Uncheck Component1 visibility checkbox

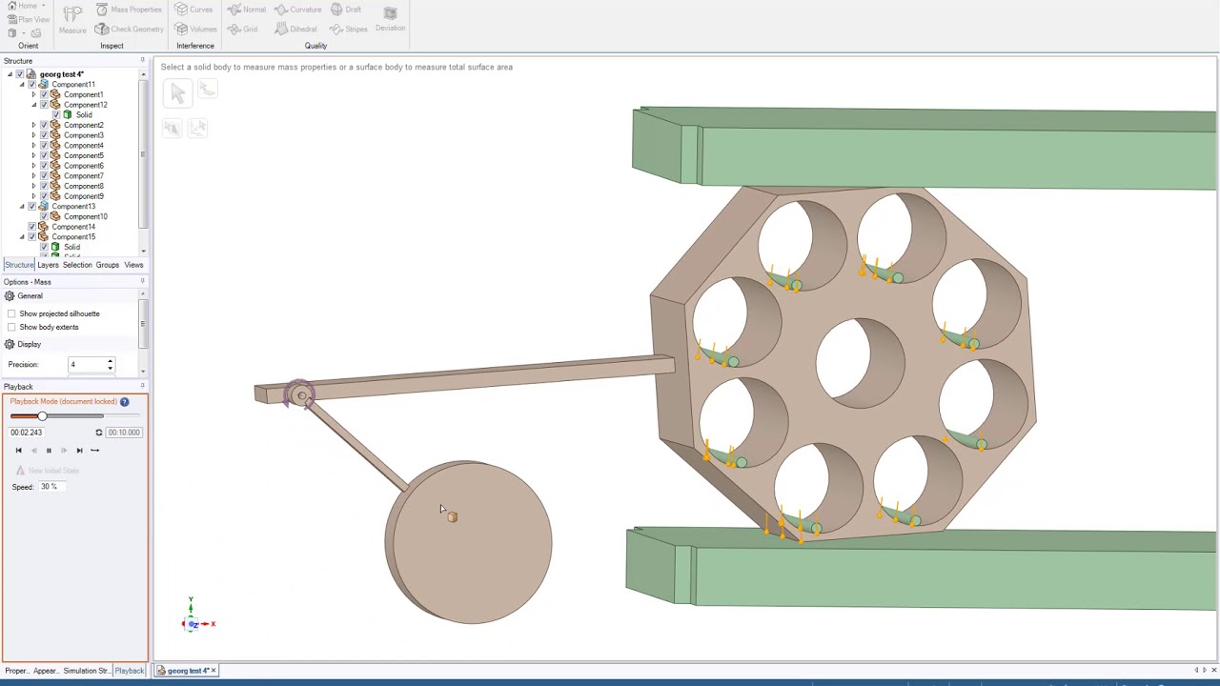click(x=44, y=95)
